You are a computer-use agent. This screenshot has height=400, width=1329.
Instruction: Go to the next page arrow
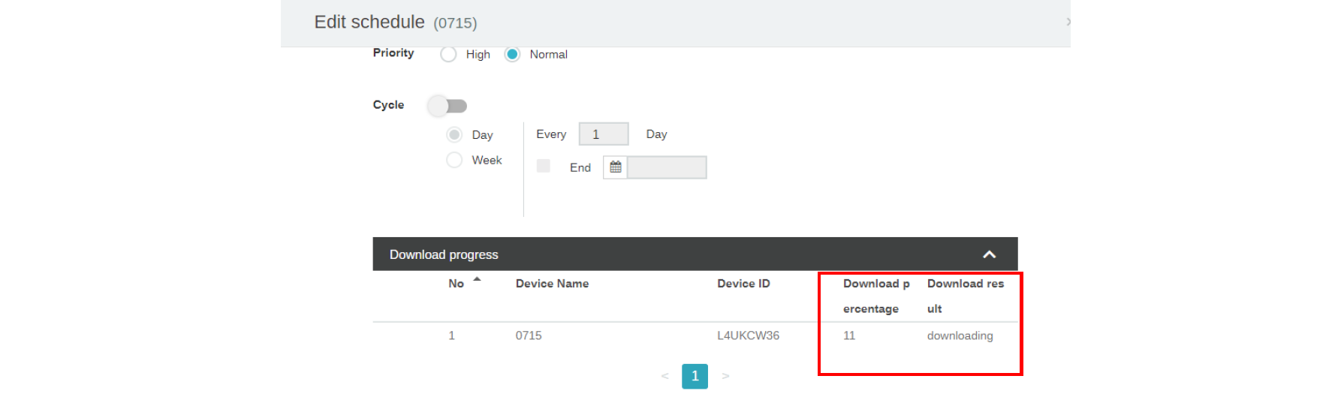(725, 376)
